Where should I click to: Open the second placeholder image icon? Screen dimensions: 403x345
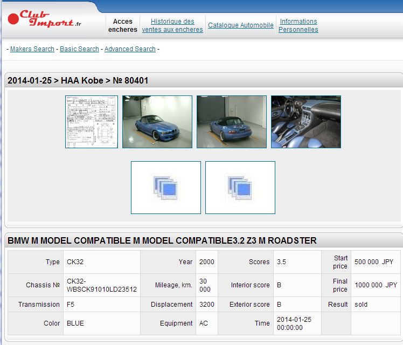click(240, 188)
